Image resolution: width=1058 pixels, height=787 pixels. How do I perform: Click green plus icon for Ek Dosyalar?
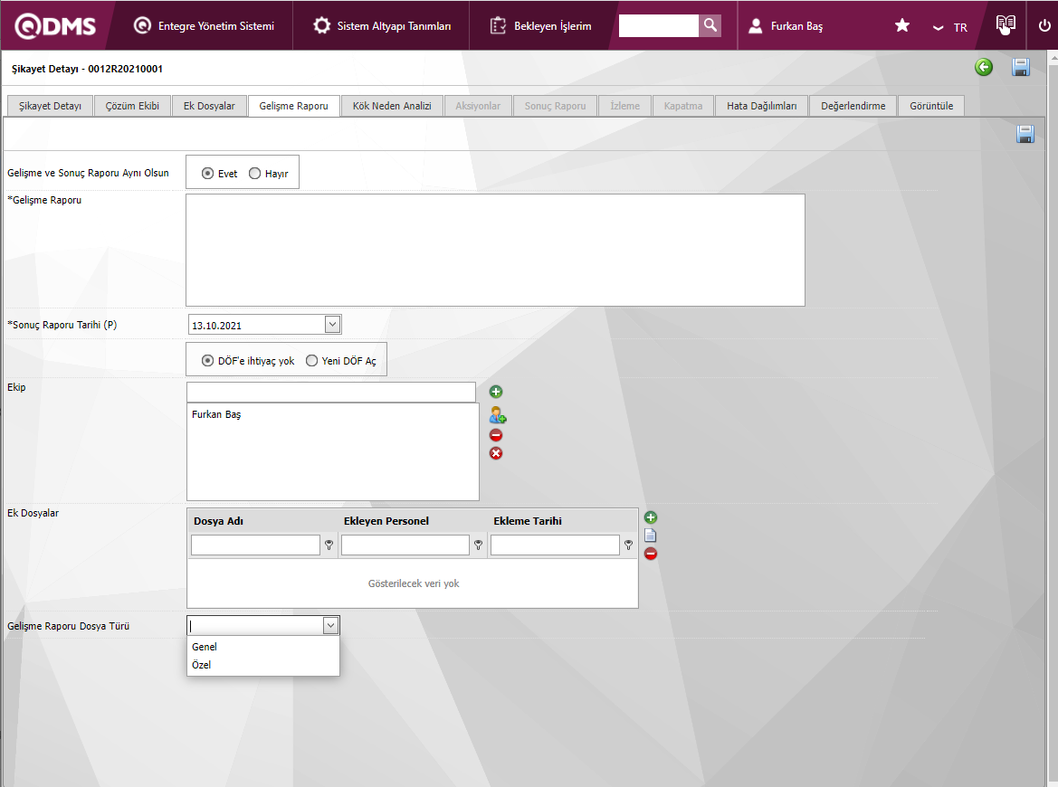point(651,517)
